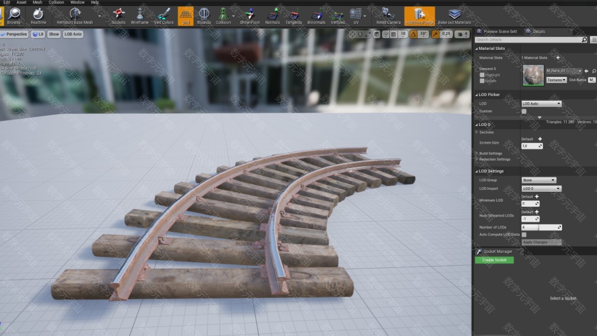The width and height of the screenshot is (597, 336).
Task: Toggle the Bounds display icon
Action: pyautogui.click(x=204, y=15)
